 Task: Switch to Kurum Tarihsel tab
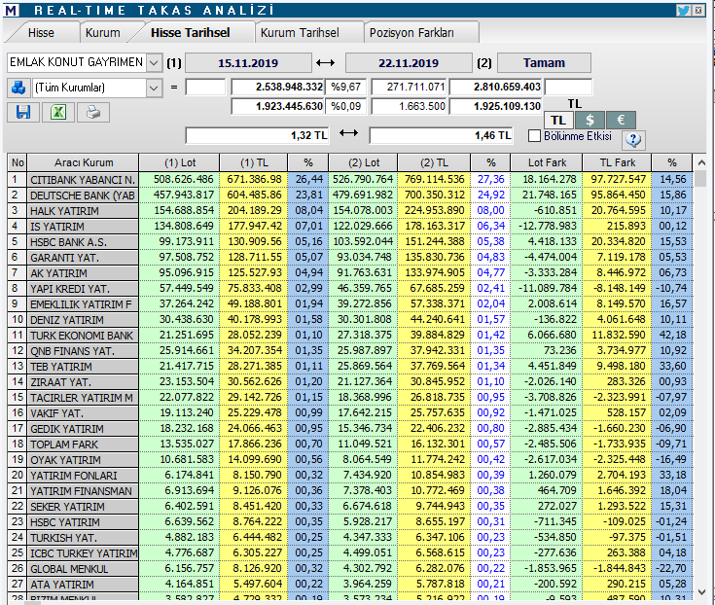(300, 33)
